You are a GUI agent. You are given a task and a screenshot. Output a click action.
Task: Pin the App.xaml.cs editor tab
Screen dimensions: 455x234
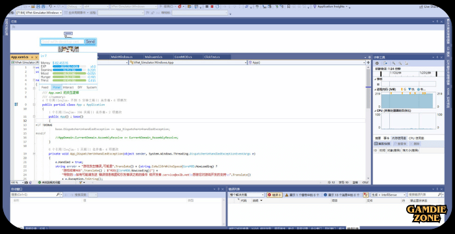point(32,57)
